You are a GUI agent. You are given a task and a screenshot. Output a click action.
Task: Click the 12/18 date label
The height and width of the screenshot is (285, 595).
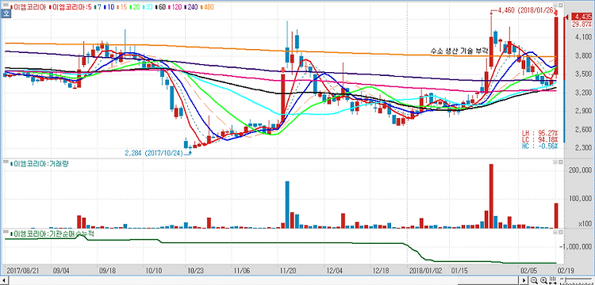point(381,271)
